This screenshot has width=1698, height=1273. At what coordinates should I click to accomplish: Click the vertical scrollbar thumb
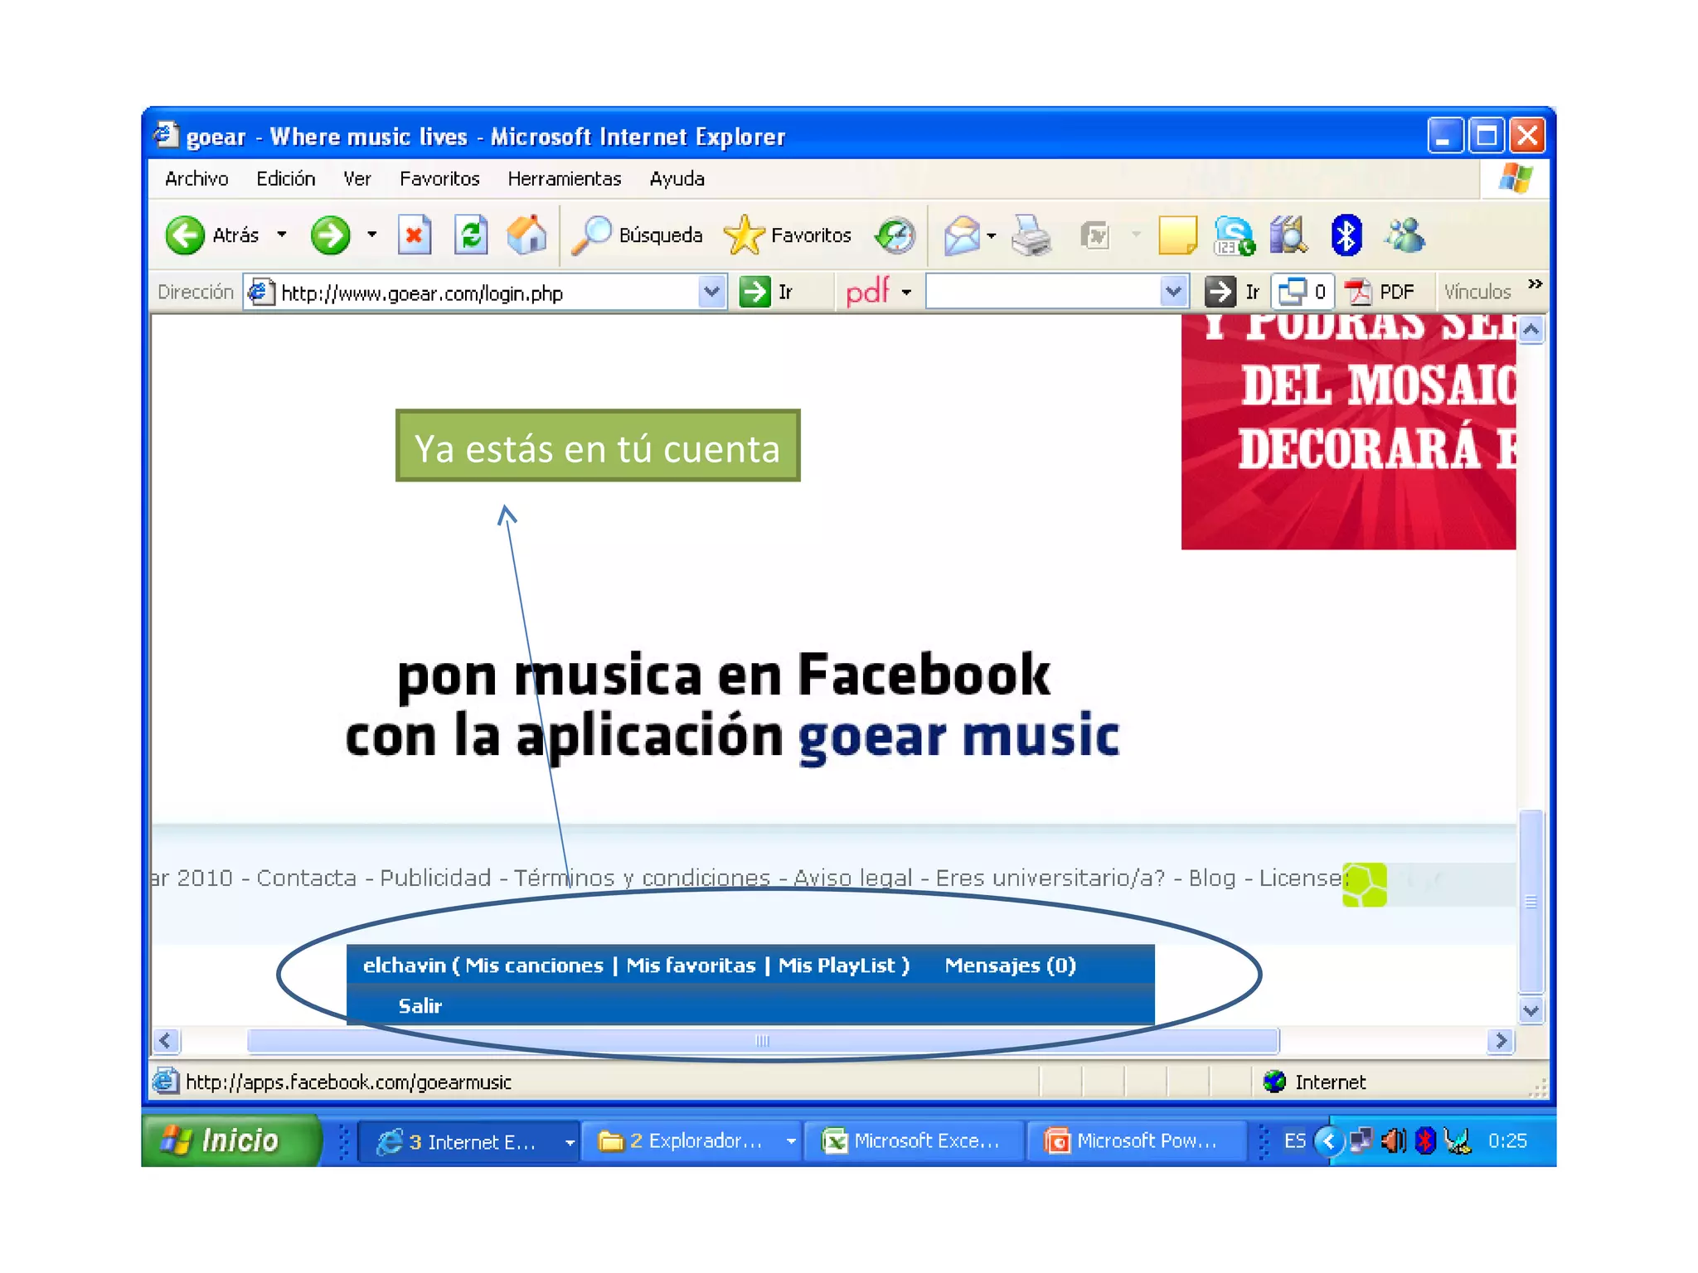(1531, 902)
